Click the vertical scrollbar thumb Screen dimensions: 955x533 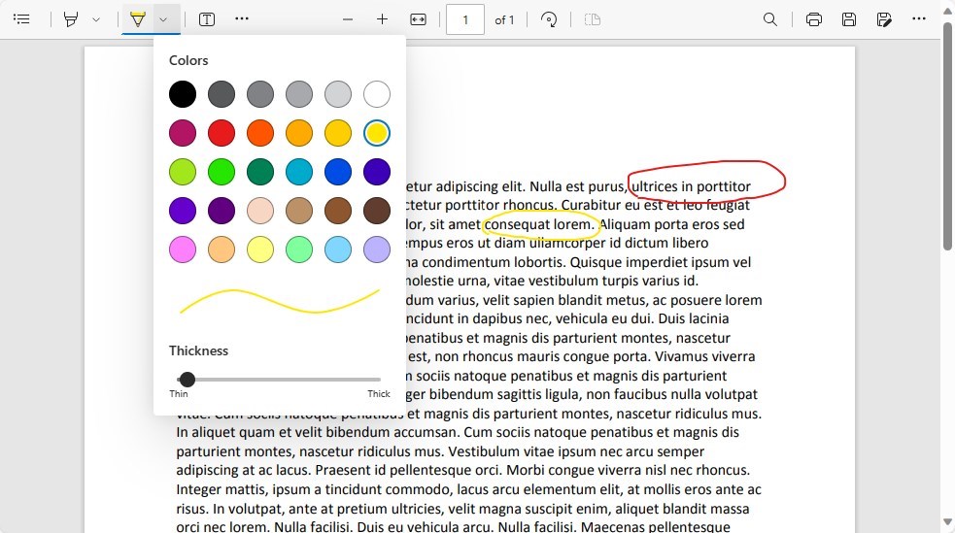(x=947, y=136)
